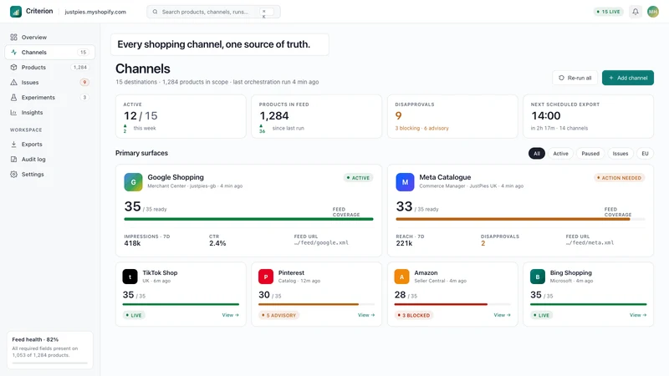Click the Add channel button
This screenshot has width=669, height=376.
pyautogui.click(x=628, y=78)
